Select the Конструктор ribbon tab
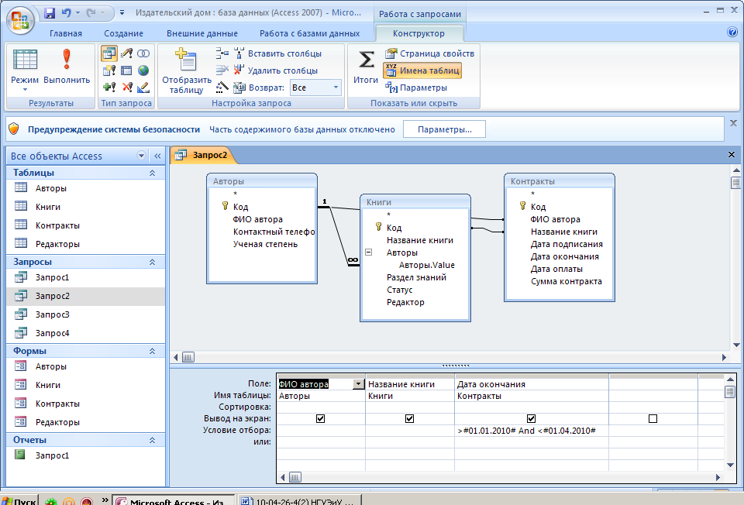The width and height of the screenshot is (744, 505). pos(418,33)
